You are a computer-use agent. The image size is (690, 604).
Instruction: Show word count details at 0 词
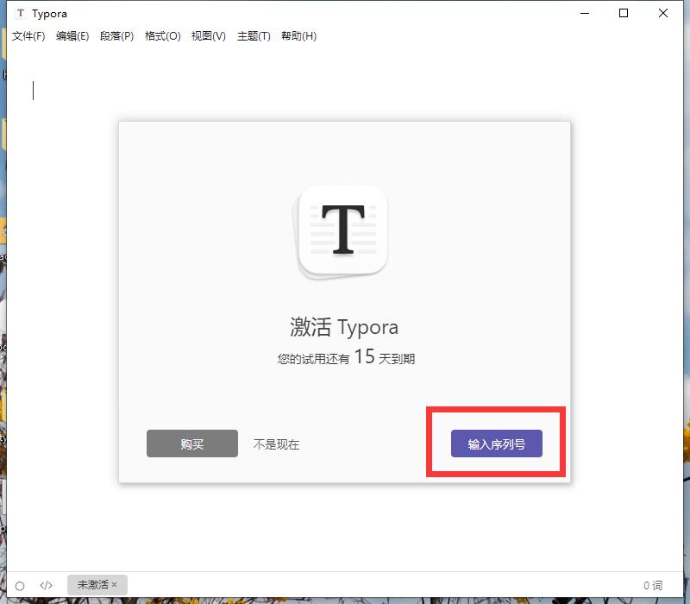653,586
